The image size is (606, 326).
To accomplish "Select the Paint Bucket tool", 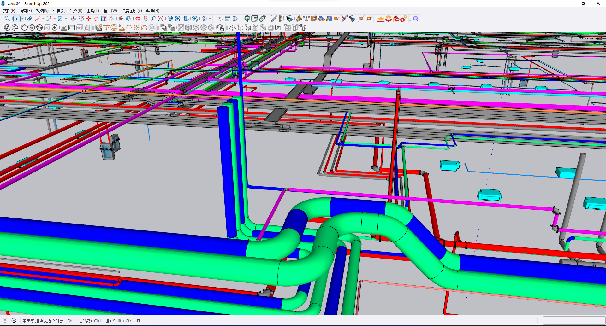I will pos(128,19).
